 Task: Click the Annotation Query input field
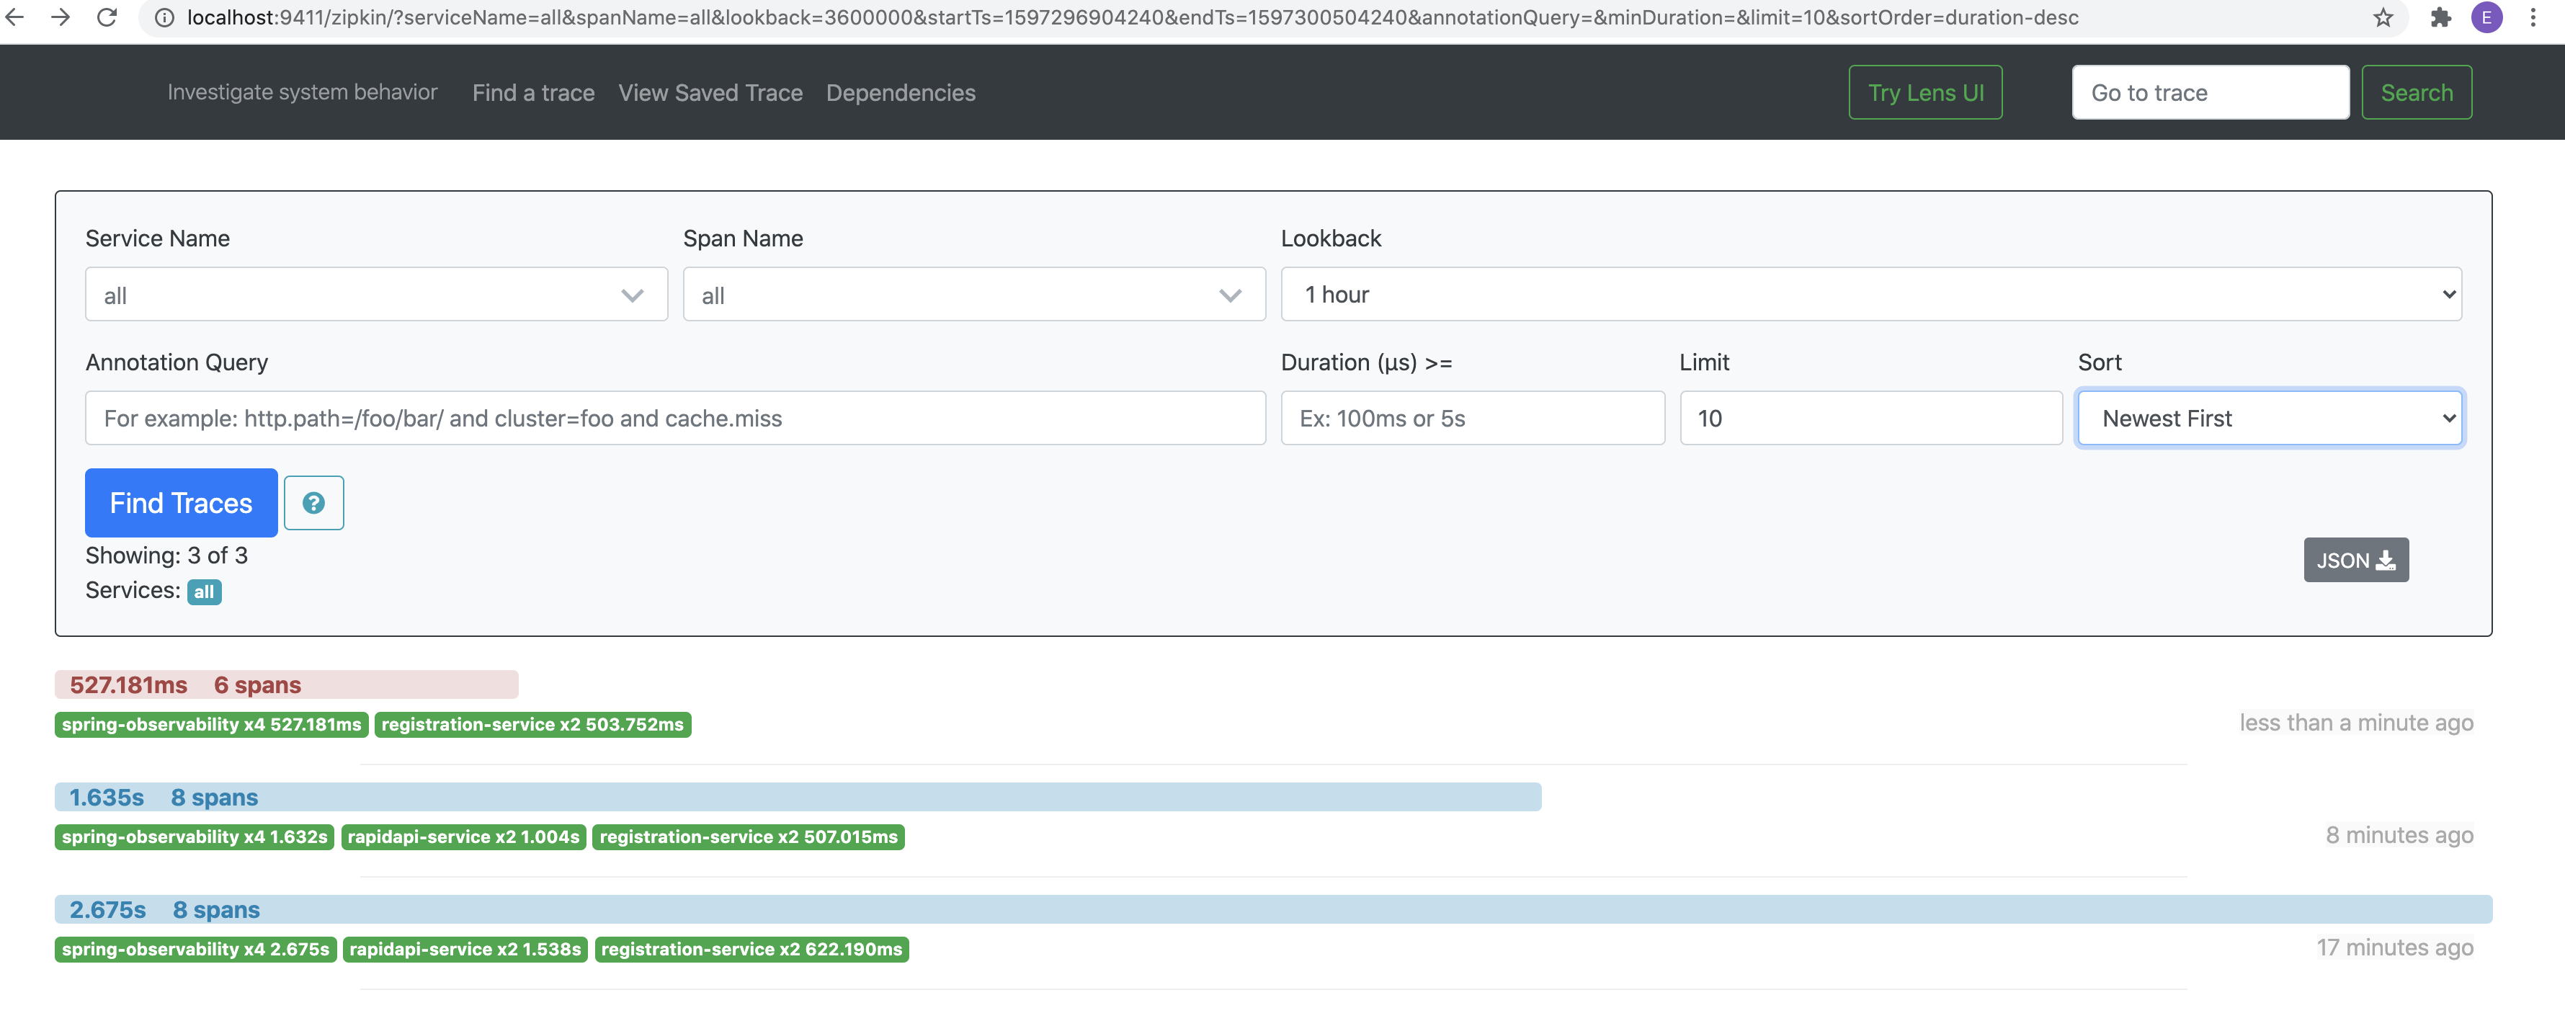click(674, 419)
